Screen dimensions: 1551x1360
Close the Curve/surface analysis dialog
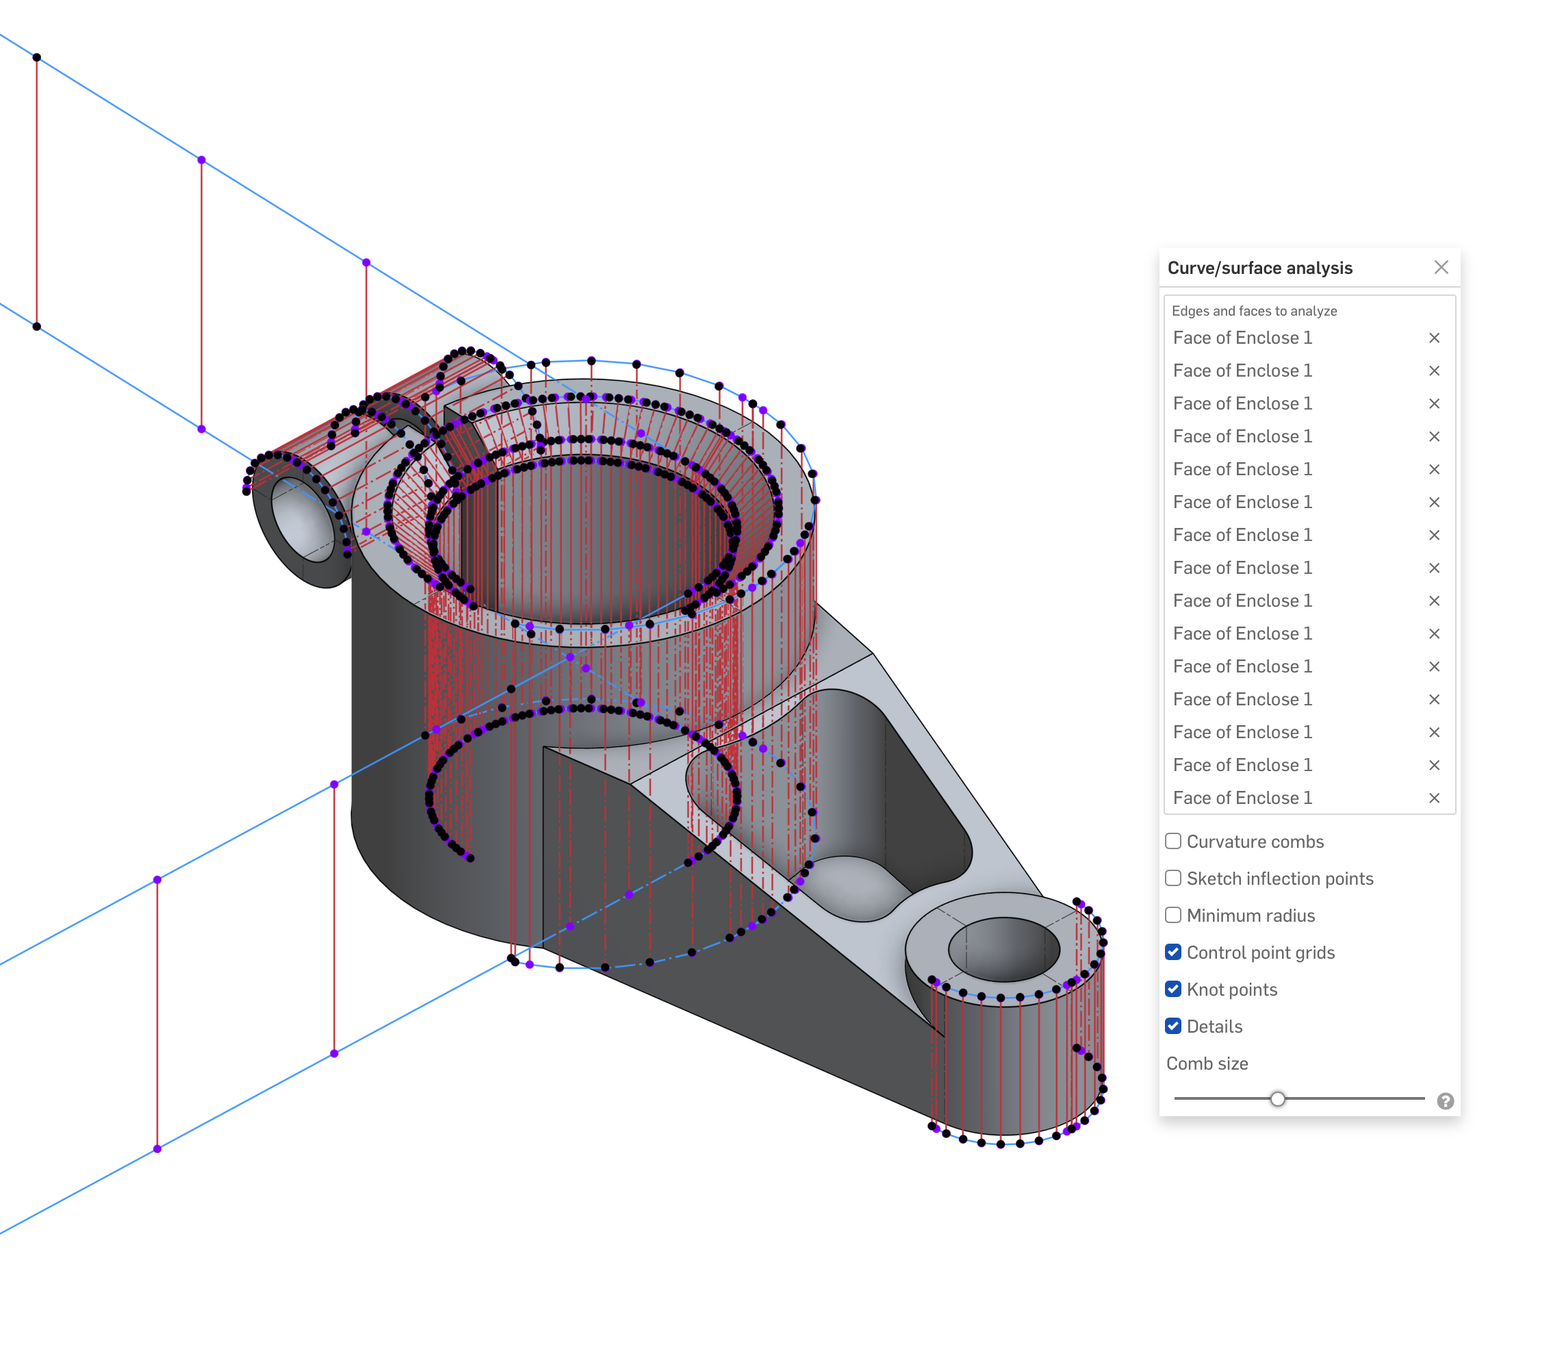1440,267
